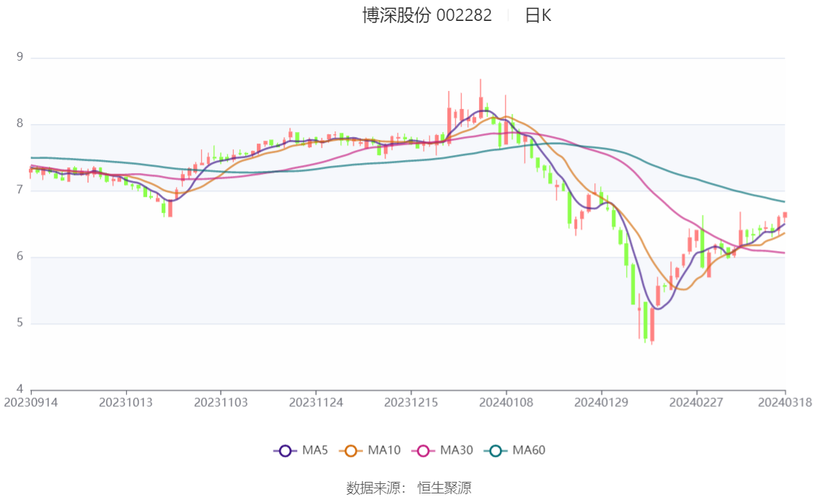The height and width of the screenshot is (497, 818).
Task: Click the x-axis date label 20240108
Action: [506, 403]
